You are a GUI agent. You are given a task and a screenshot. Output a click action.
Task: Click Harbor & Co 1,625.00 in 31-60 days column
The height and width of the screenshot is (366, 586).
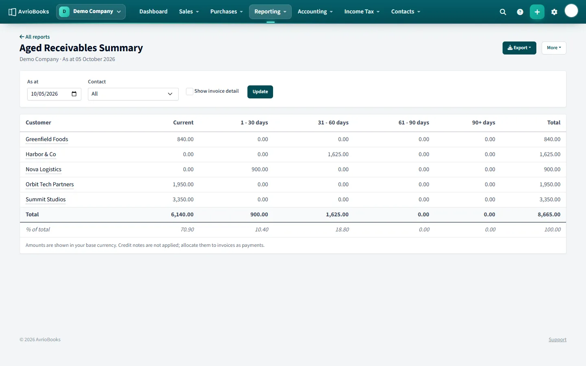click(x=338, y=155)
